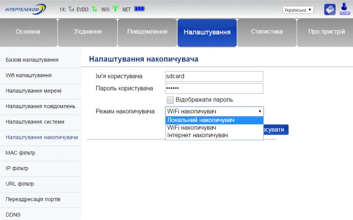The height and width of the screenshot is (220, 353).
Task: Click the logout user icon
Action: coord(344,7)
